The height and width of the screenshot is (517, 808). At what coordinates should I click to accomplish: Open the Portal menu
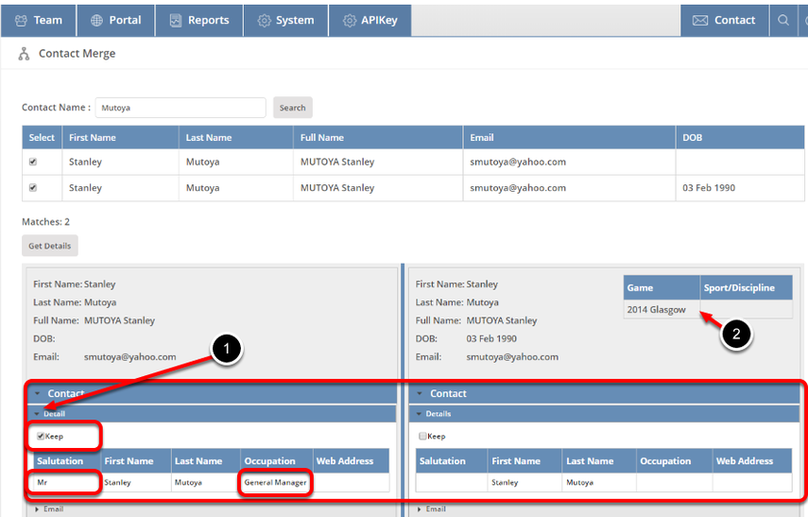click(x=116, y=21)
